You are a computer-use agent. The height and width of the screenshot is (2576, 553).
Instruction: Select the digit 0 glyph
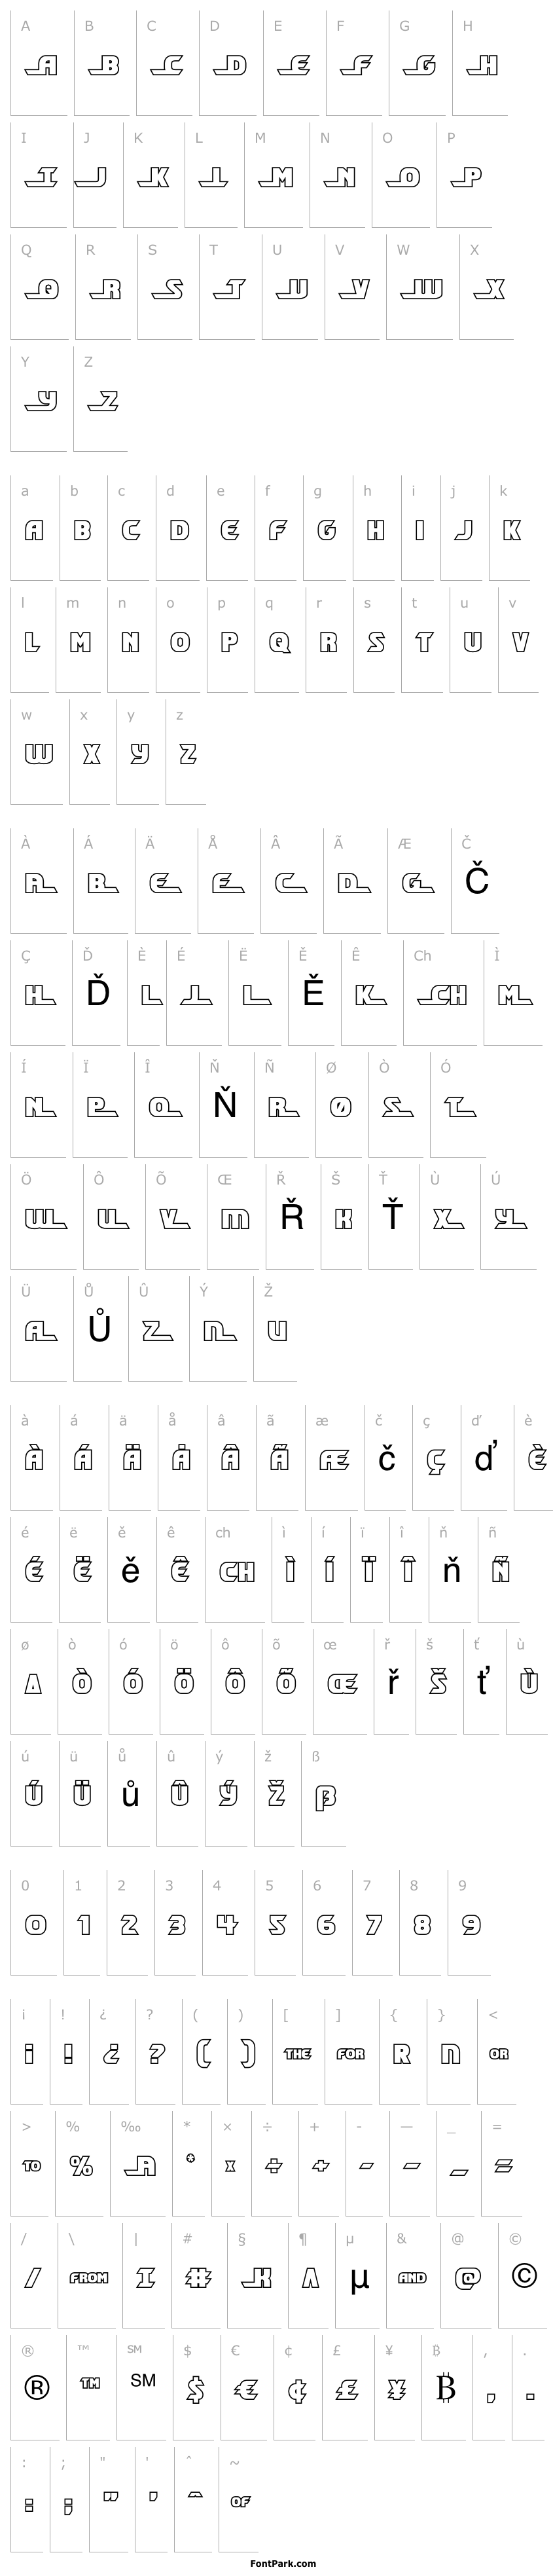(35, 1924)
